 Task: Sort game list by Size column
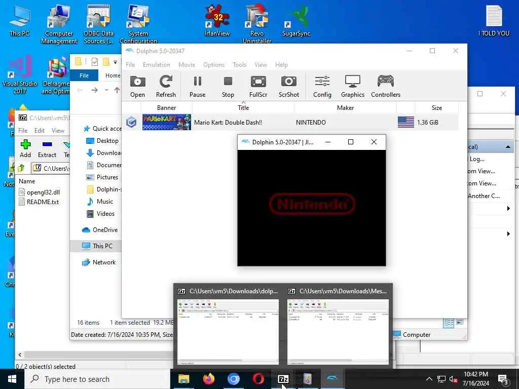[x=436, y=108]
